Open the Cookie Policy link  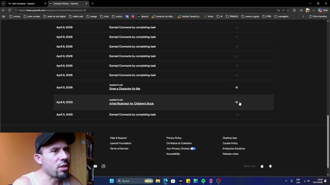coord(230,143)
